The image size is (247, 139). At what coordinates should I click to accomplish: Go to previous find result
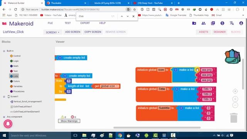coord(122,16)
